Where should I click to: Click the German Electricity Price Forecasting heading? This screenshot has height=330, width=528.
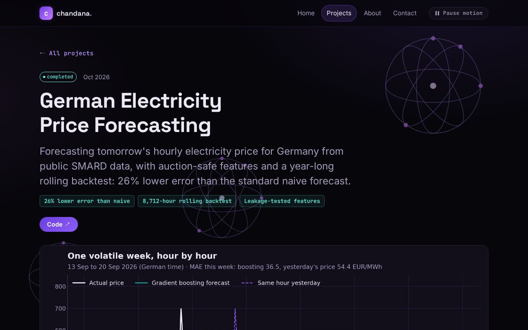131,113
